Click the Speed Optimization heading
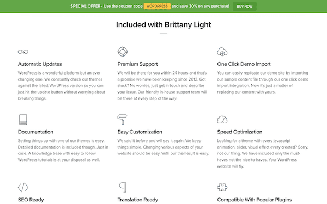 240,132
